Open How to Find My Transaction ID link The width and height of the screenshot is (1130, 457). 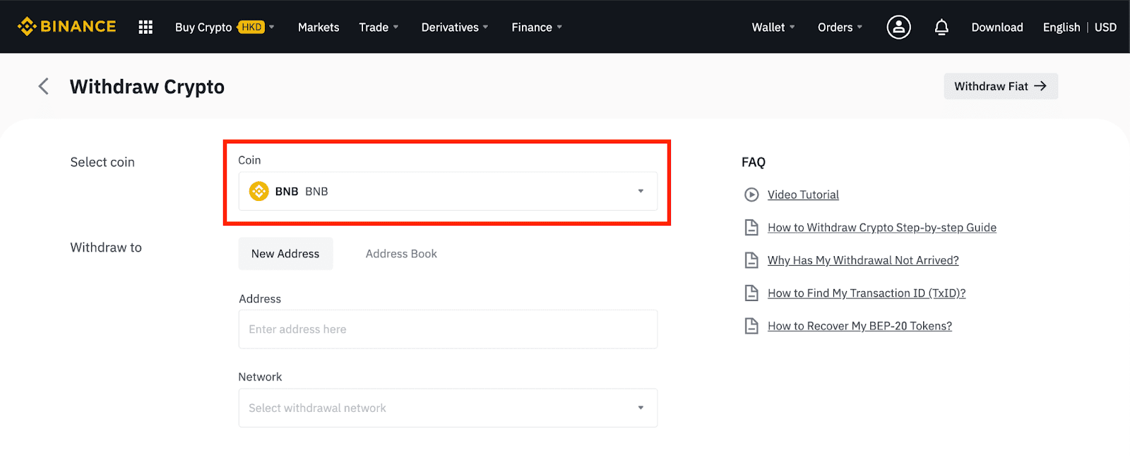click(867, 293)
